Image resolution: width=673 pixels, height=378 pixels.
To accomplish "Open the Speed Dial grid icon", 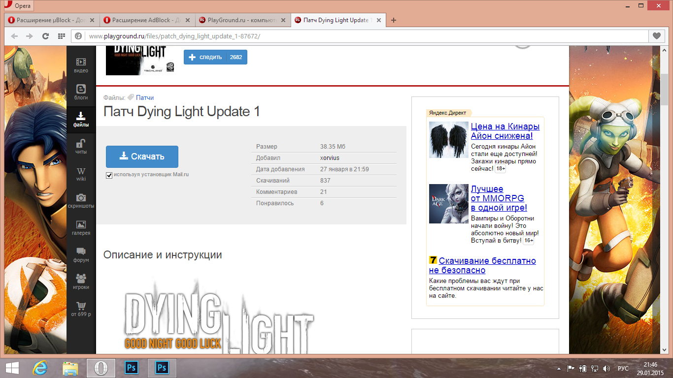I will click(62, 36).
